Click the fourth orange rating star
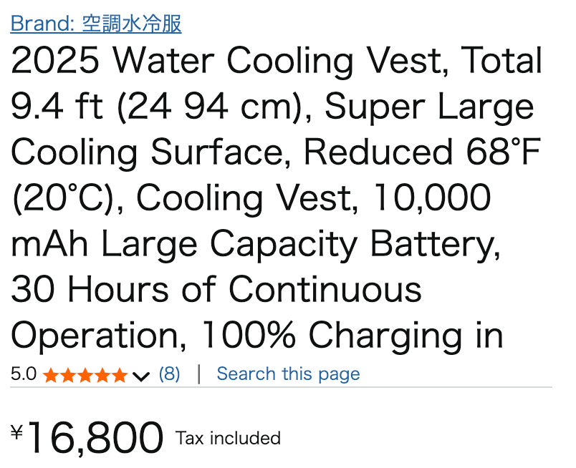 pyautogui.click(x=102, y=376)
